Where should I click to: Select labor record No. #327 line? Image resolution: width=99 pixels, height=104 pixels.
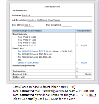[35, 54]
